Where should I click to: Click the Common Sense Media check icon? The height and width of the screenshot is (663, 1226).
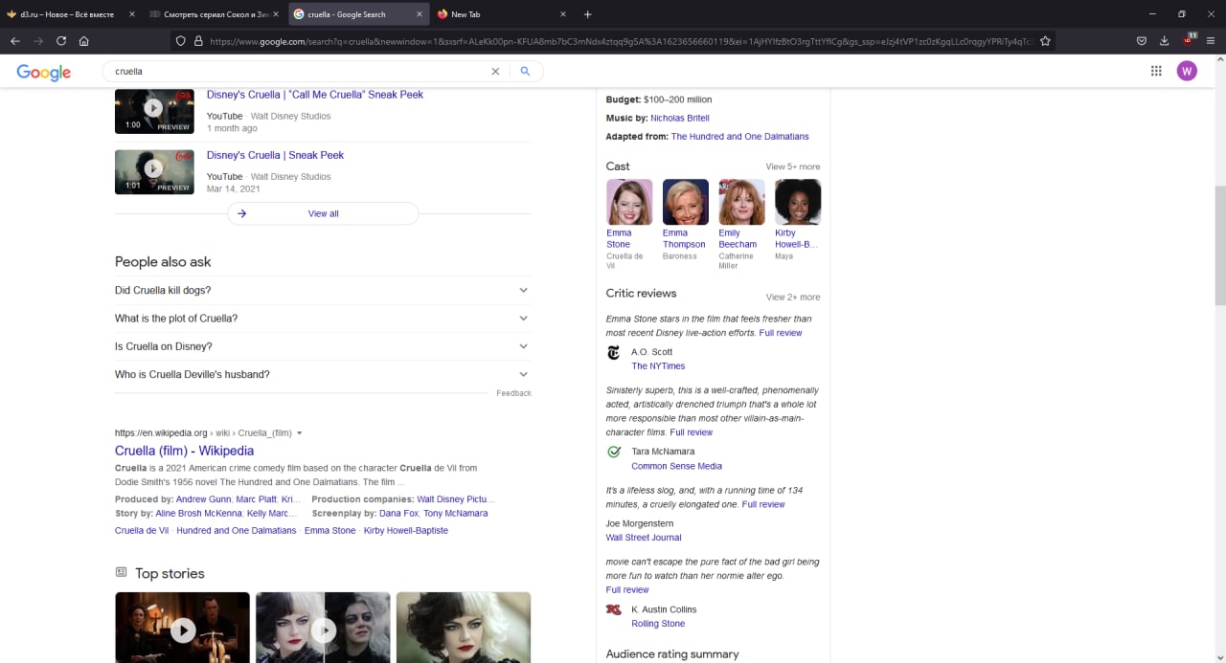(x=614, y=452)
